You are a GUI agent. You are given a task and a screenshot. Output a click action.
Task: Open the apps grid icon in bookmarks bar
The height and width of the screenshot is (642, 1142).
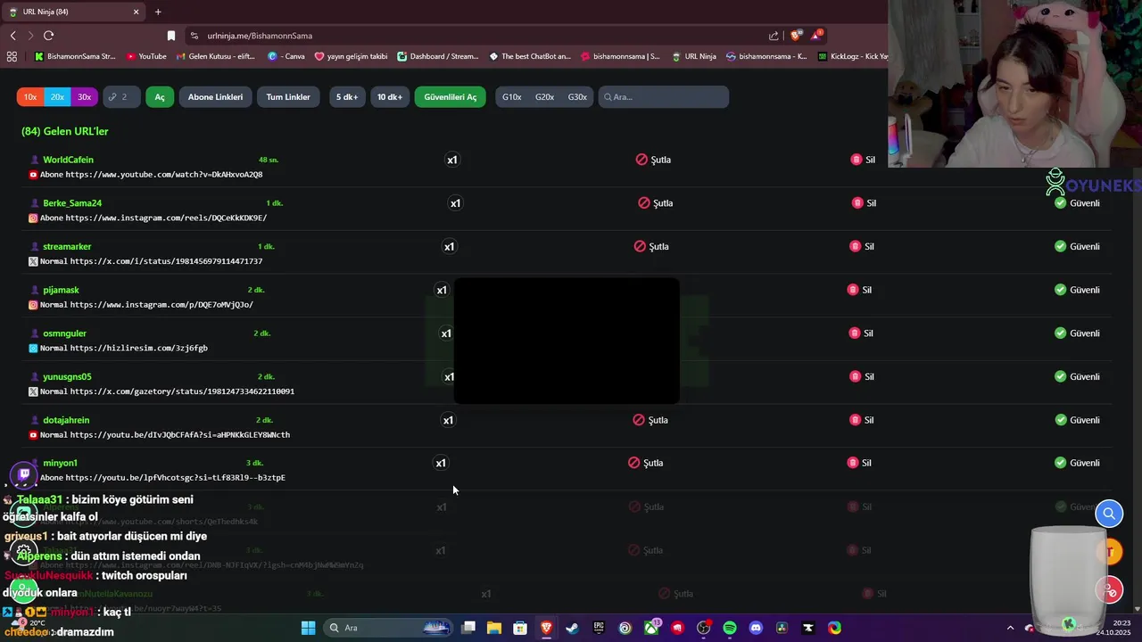coord(12,56)
